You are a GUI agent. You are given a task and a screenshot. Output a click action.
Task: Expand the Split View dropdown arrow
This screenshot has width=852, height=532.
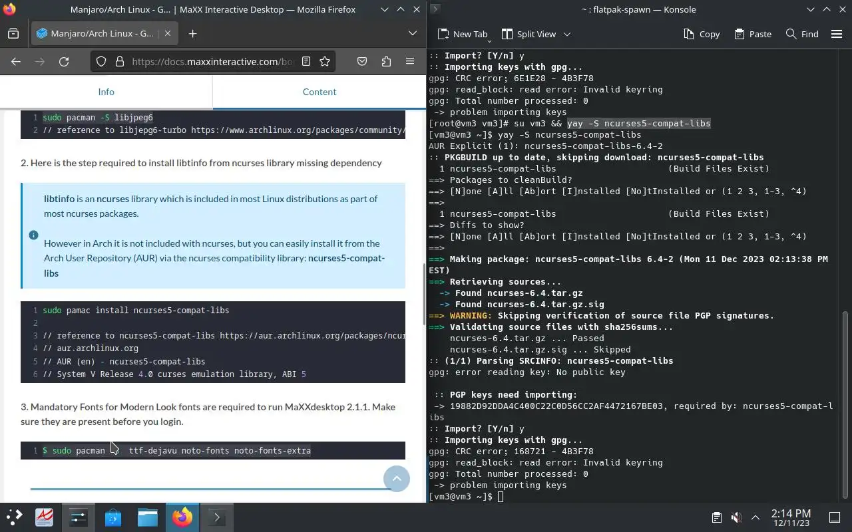click(567, 34)
